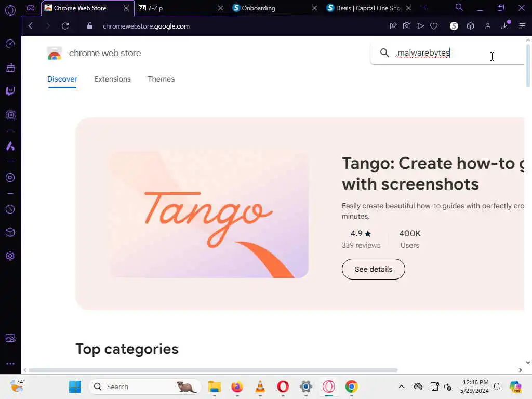532x399 pixels.
Task: Search open tabs with magnifier
Action: [x=459, y=7]
